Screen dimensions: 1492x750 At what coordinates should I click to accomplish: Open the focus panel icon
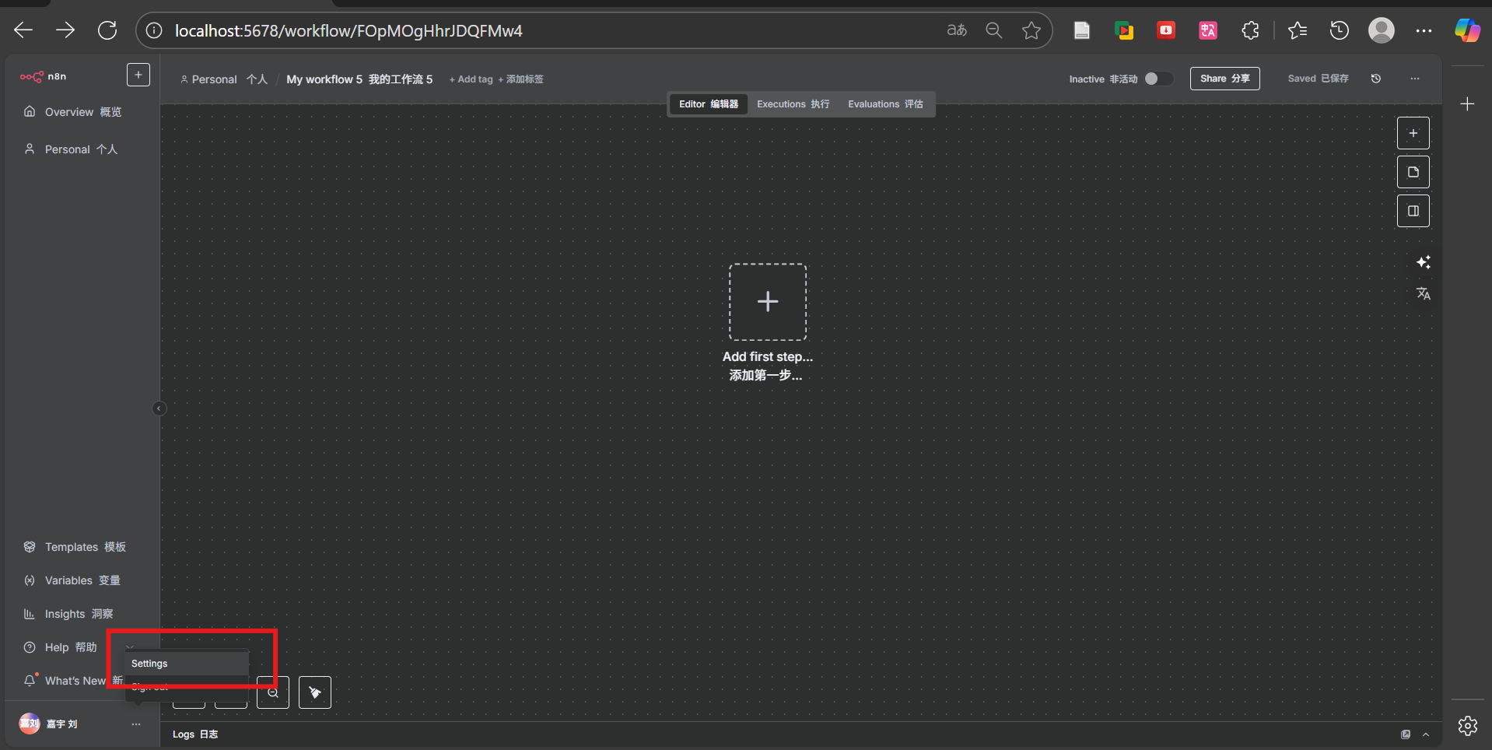1413,211
